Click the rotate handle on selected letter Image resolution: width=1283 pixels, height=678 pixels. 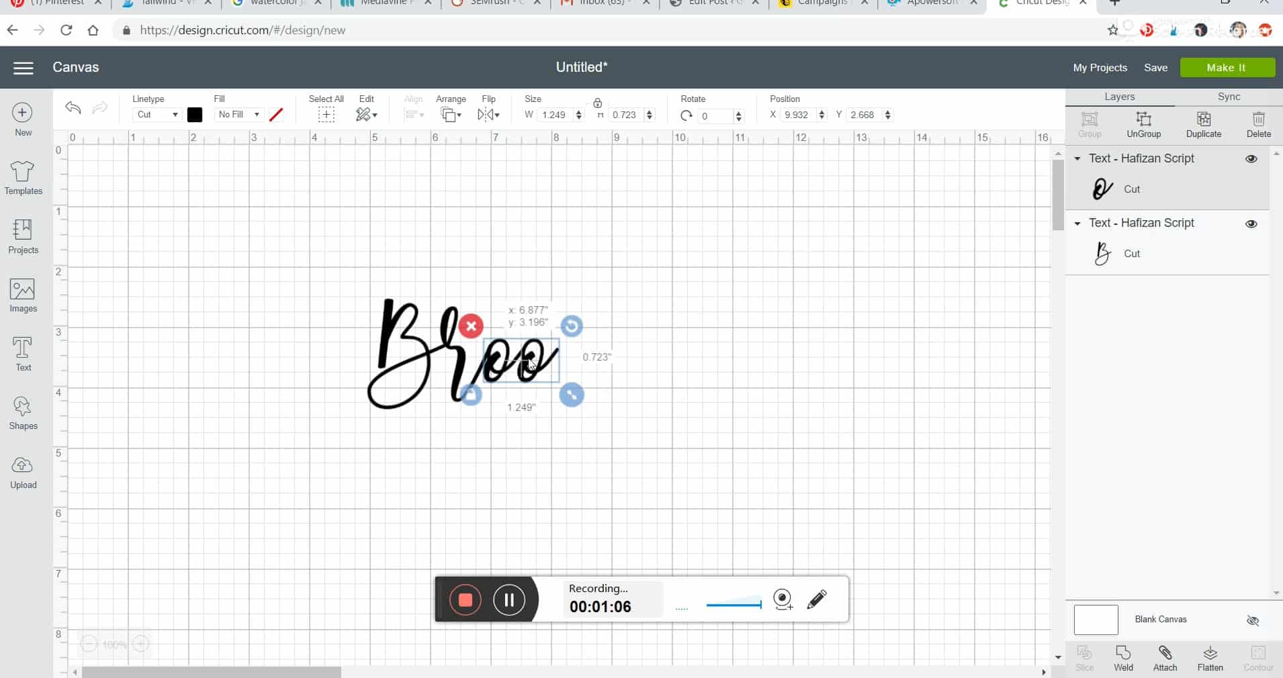571,326
